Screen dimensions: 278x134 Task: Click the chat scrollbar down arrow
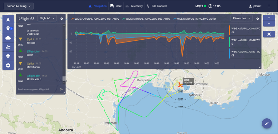[64, 83]
